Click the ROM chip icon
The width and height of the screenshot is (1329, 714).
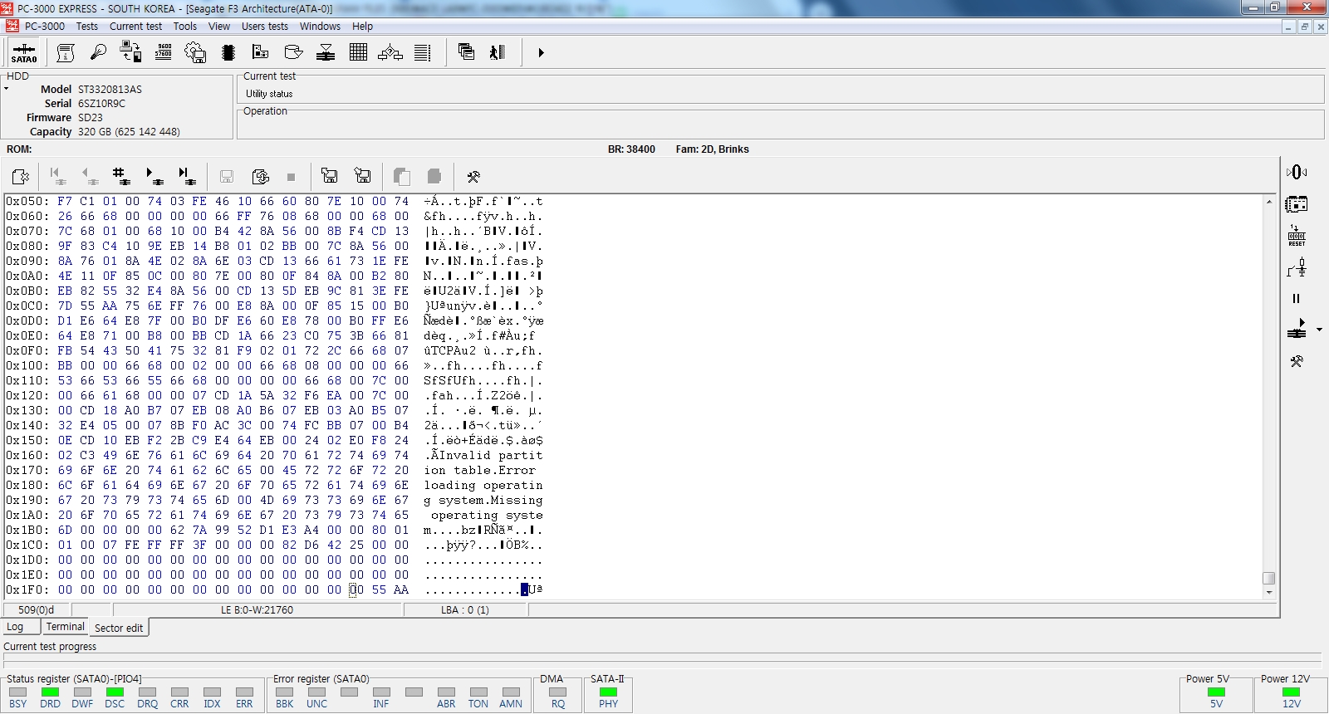tap(228, 52)
